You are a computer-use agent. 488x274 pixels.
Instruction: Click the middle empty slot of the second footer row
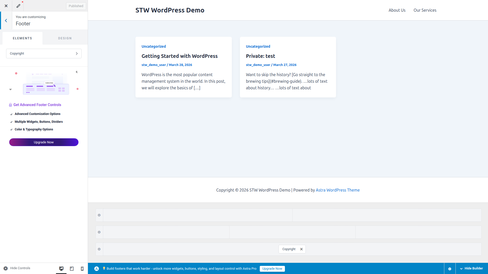[x=292, y=232]
